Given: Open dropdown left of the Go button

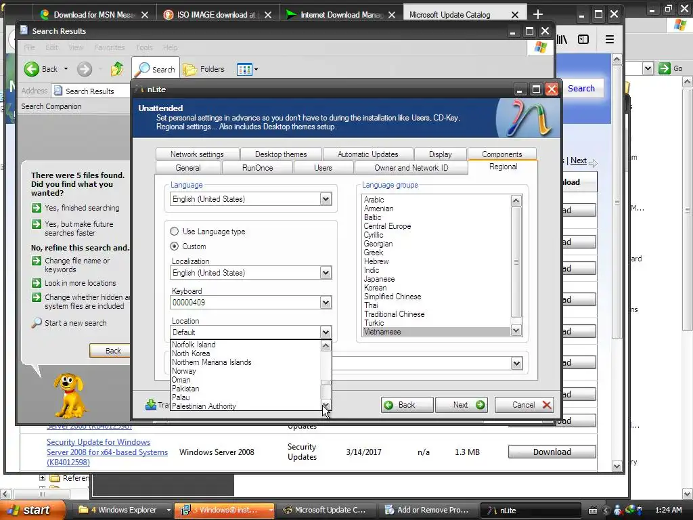Looking at the screenshot, I should tap(648, 68).
